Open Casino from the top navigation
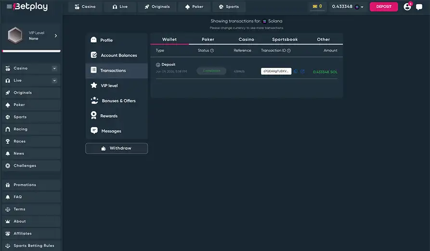430x251 pixels. pos(85,7)
